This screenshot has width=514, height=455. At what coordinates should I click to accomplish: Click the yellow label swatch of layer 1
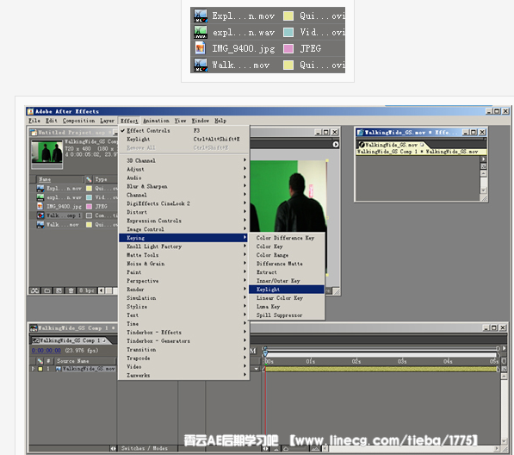point(40,369)
